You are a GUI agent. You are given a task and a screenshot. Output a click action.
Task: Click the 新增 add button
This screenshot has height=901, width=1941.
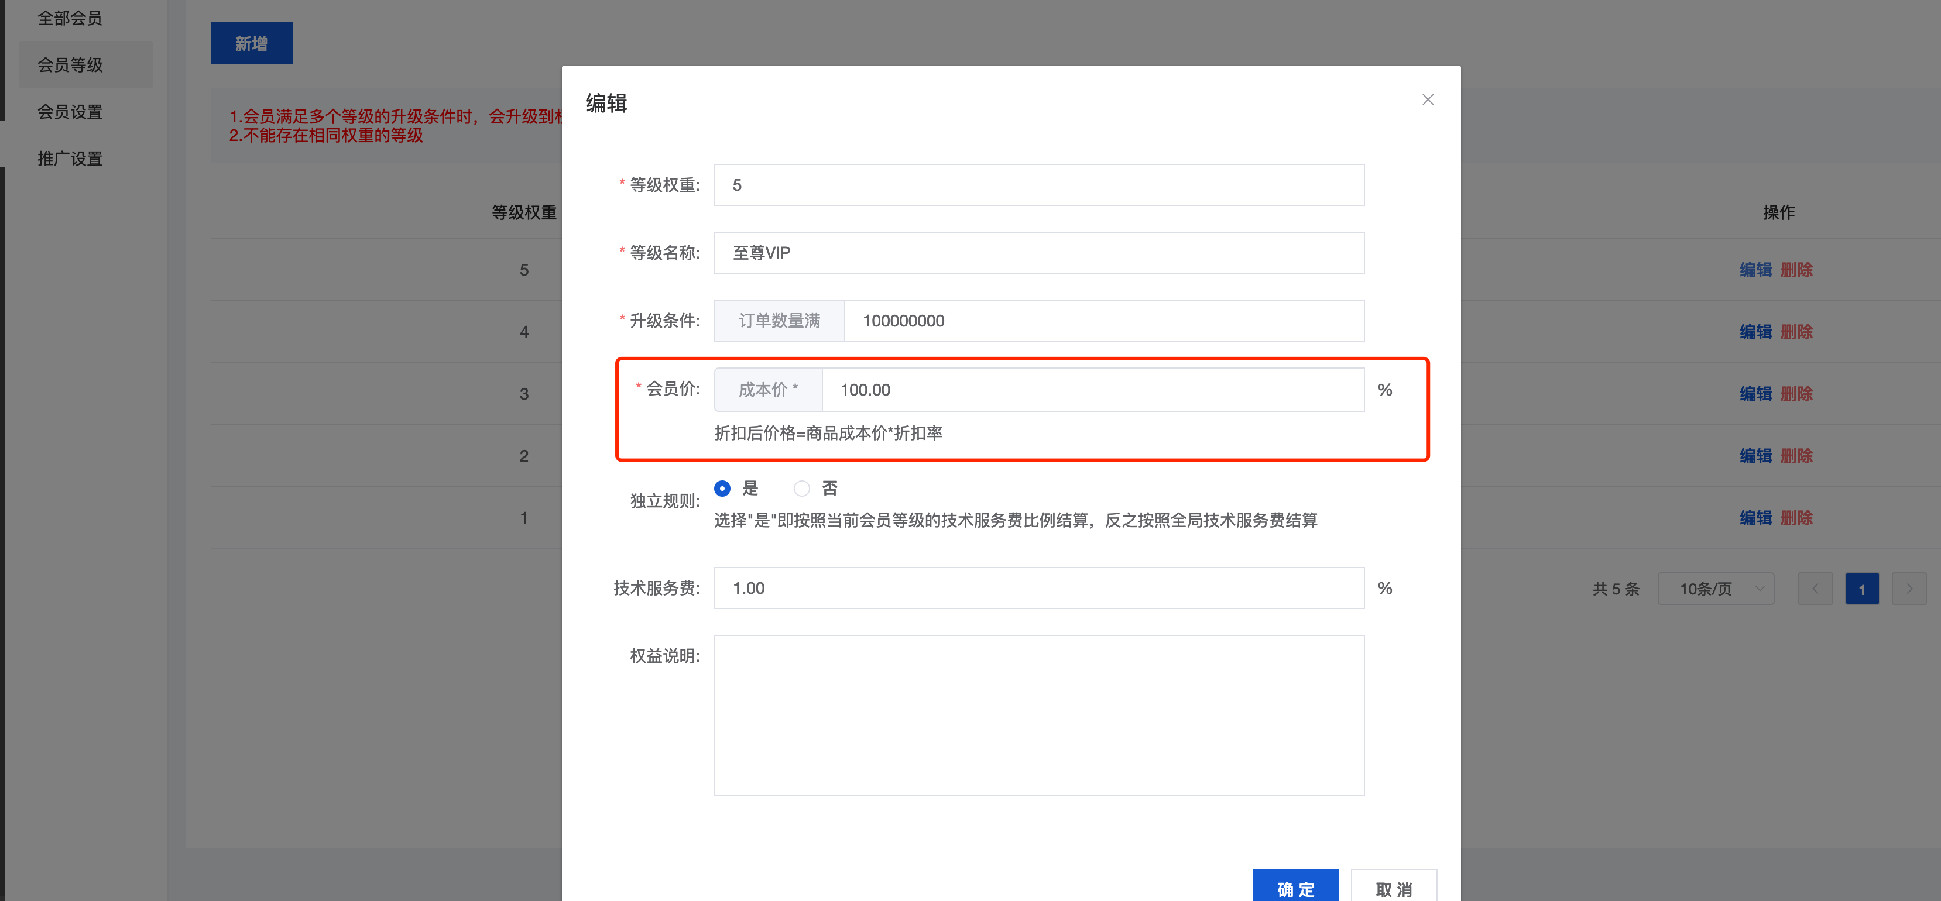[251, 44]
